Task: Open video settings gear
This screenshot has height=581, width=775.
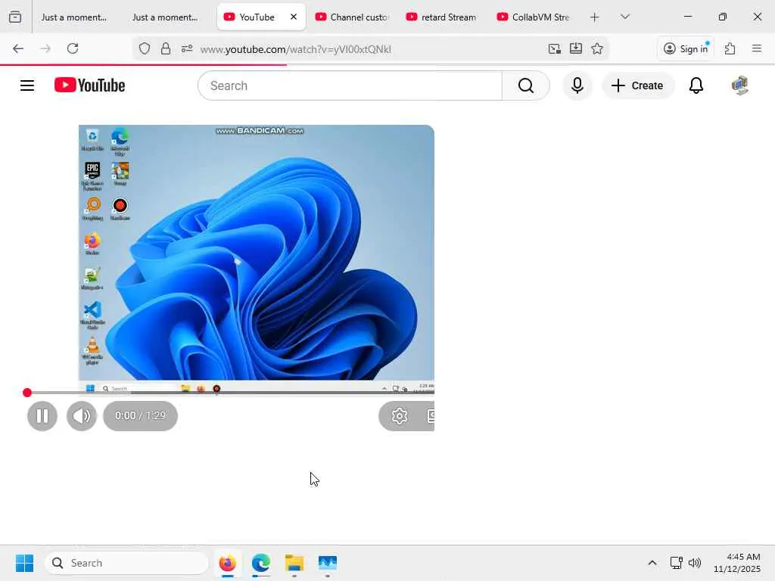Action: [x=400, y=416]
